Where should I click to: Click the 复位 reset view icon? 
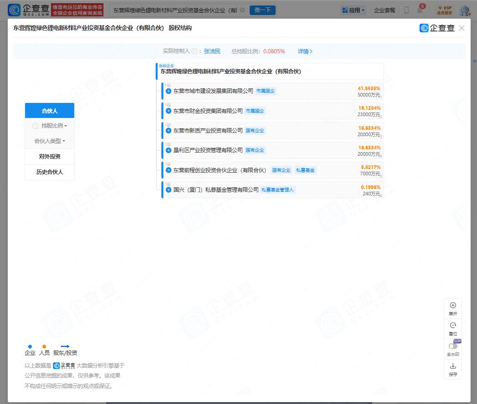[x=452, y=326]
